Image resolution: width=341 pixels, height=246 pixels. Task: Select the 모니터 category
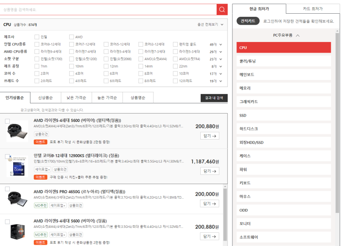click(284, 223)
